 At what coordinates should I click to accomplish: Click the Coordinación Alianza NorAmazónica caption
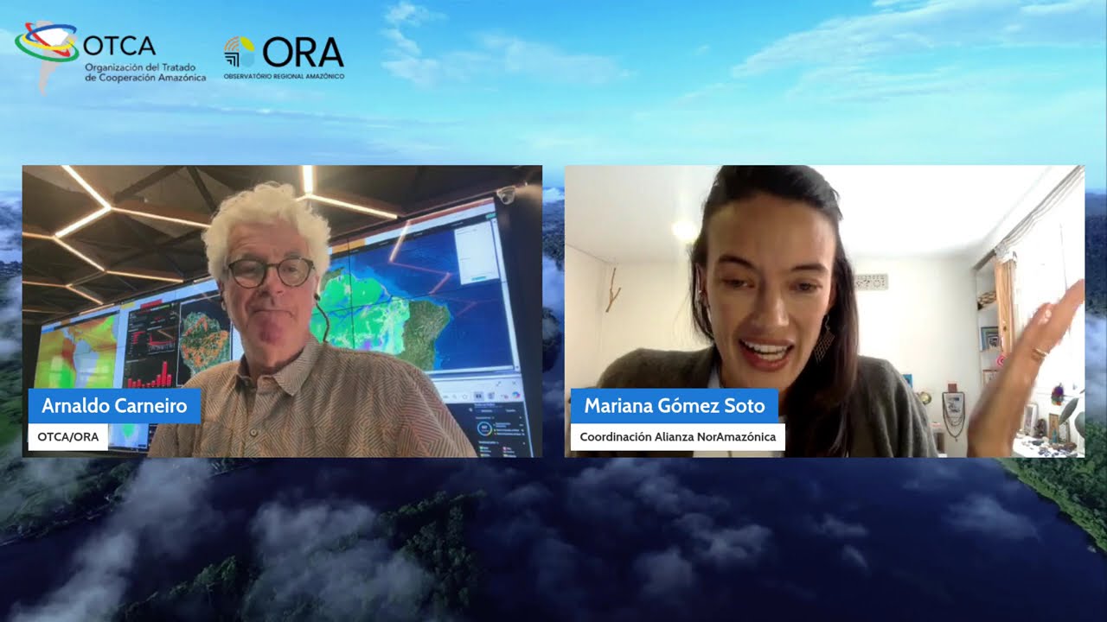click(678, 437)
